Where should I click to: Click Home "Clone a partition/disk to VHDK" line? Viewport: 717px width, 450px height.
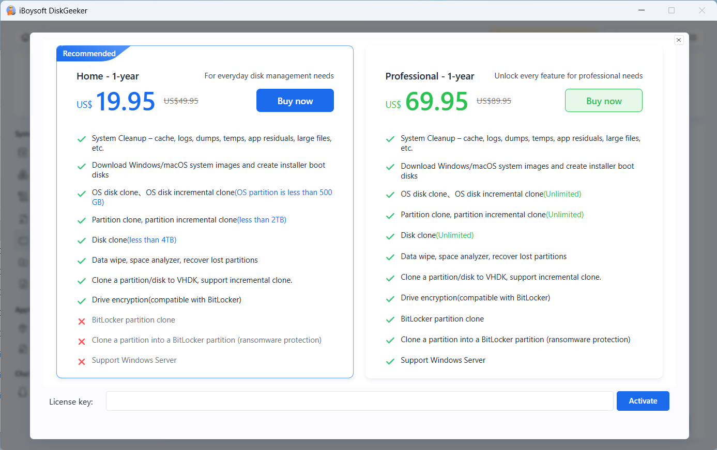tap(192, 280)
